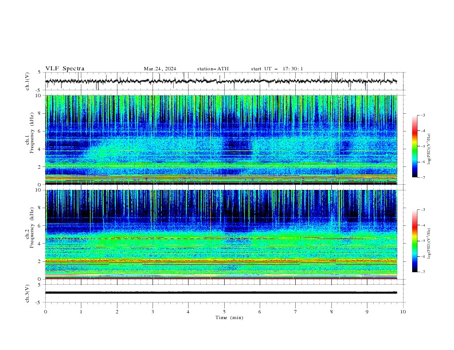Click the ch.1 spectrogram panel
The image size is (454, 350).
tap(221, 140)
